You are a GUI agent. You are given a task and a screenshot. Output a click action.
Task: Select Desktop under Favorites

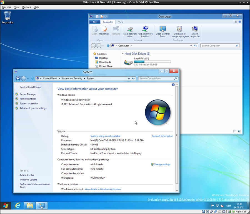point(103,58)
